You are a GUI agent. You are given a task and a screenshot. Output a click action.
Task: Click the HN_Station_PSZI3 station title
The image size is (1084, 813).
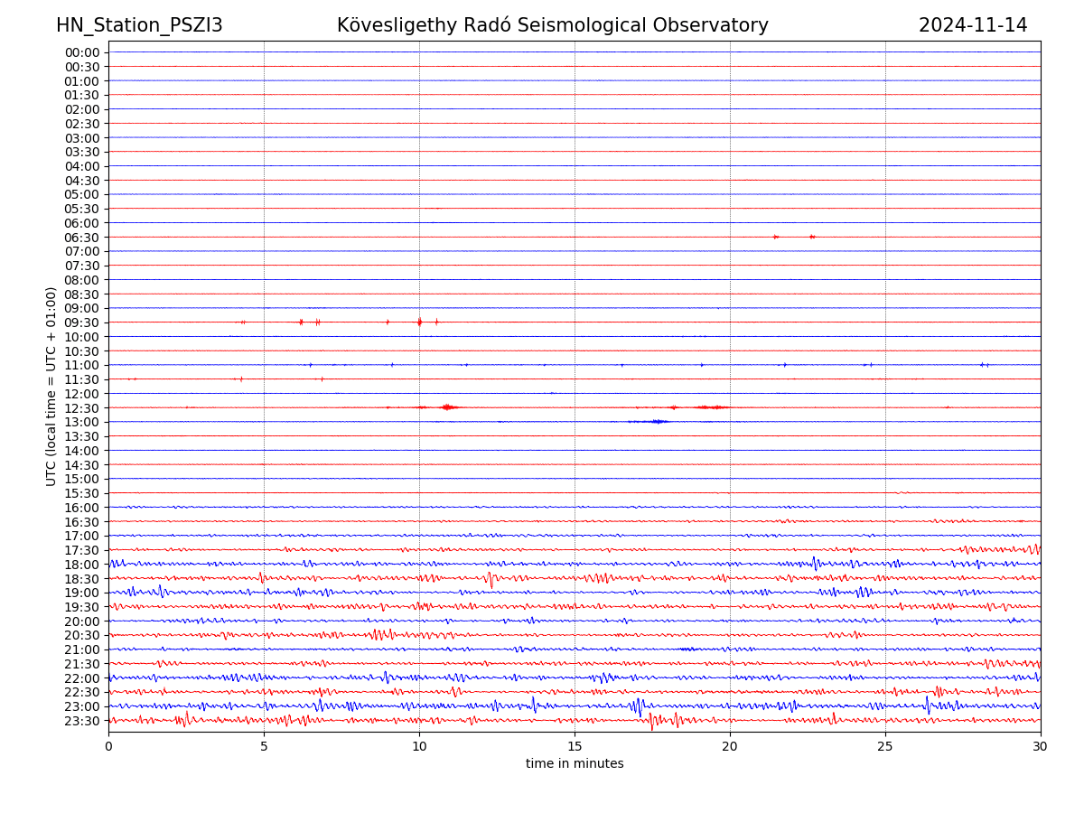(x=139, y=25)
